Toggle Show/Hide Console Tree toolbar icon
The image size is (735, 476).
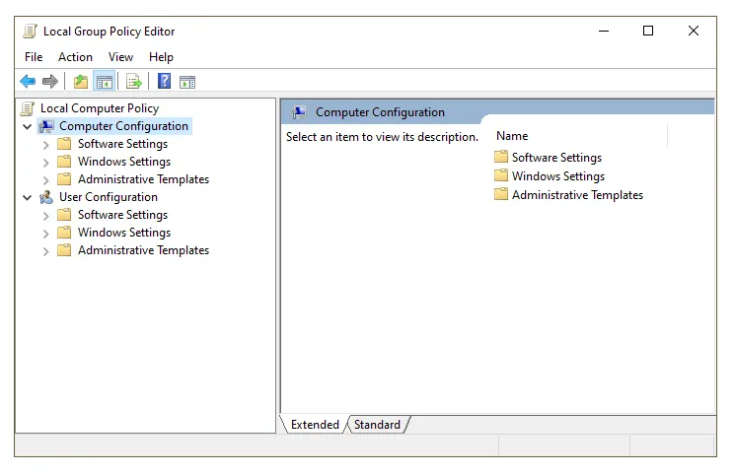104,82
